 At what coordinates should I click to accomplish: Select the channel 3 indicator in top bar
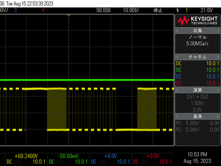[15, 10]
